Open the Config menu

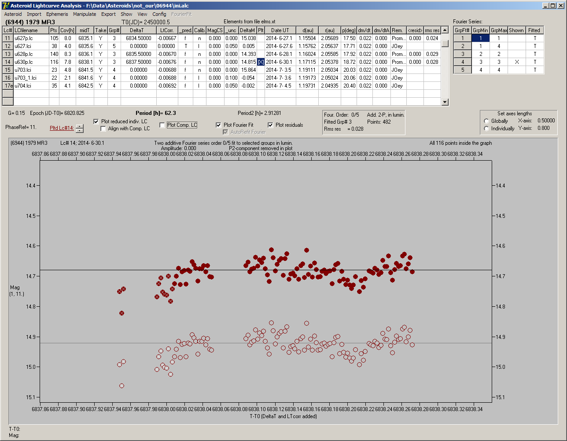pyautogui.click(x=159, y=14)
